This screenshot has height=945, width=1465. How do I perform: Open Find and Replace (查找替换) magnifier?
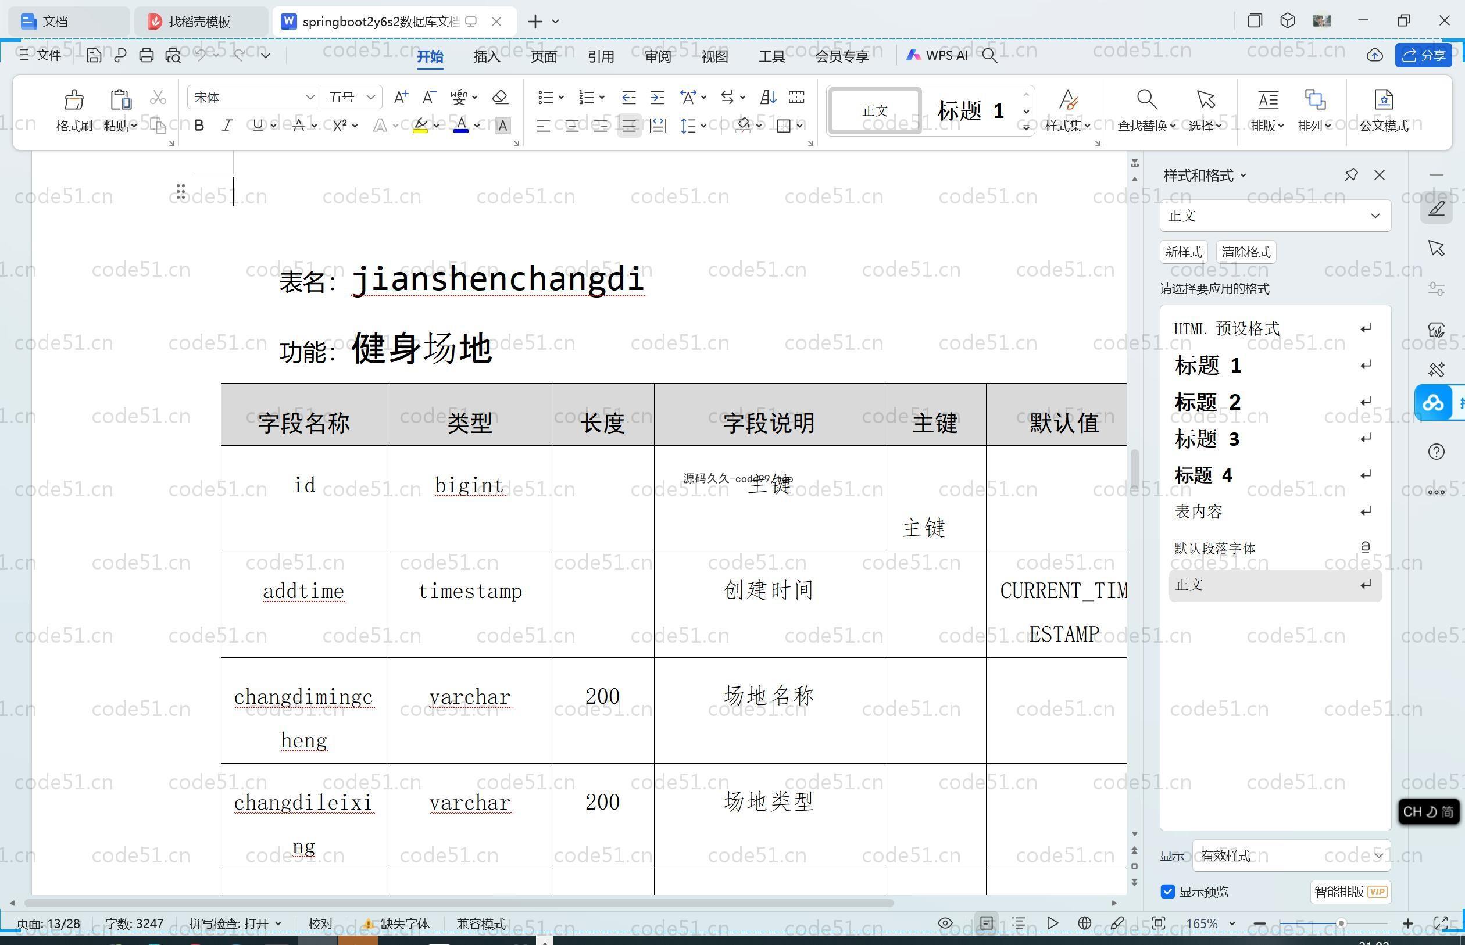[1146, 99]
